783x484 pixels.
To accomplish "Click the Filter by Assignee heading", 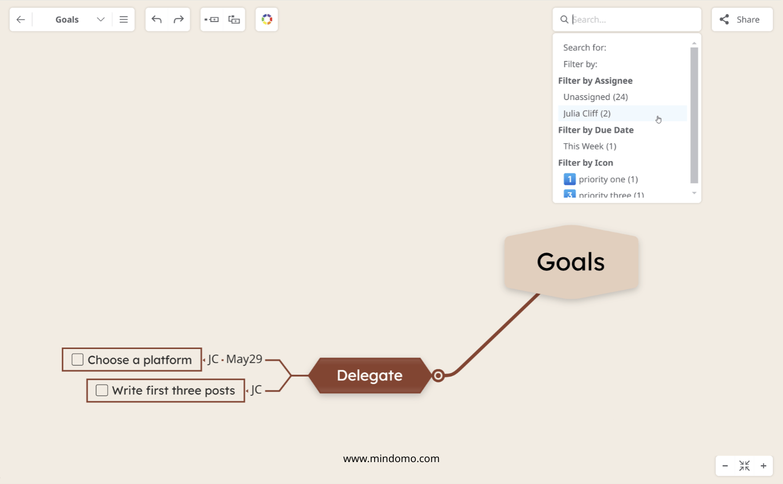I will [595, 80].
